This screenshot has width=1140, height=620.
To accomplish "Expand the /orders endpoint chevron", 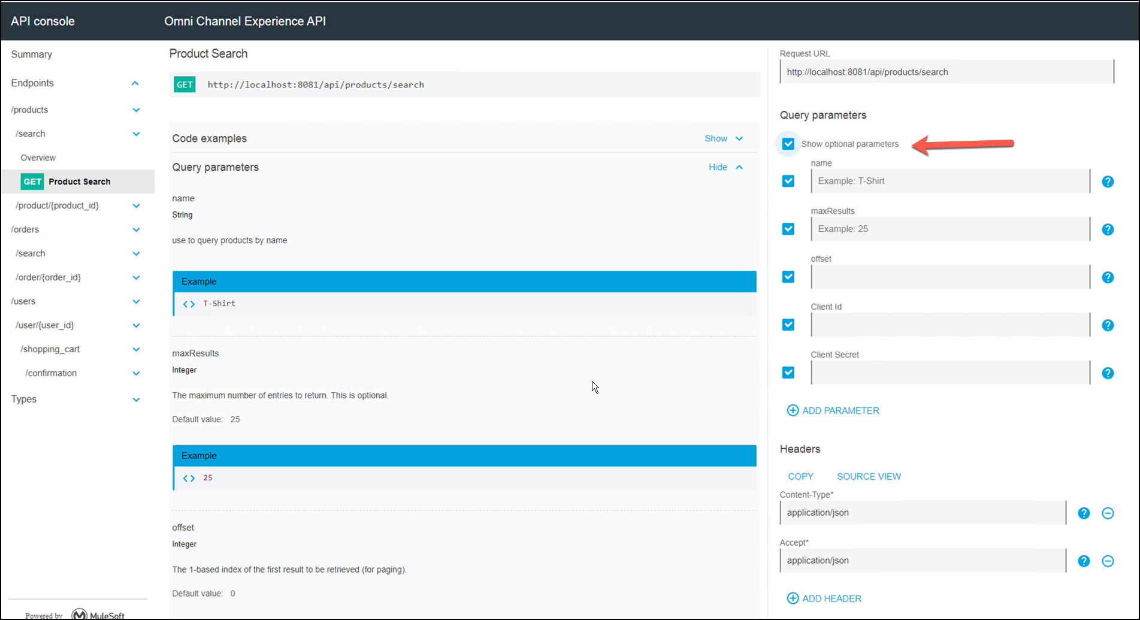I will (x=136, y=230).
